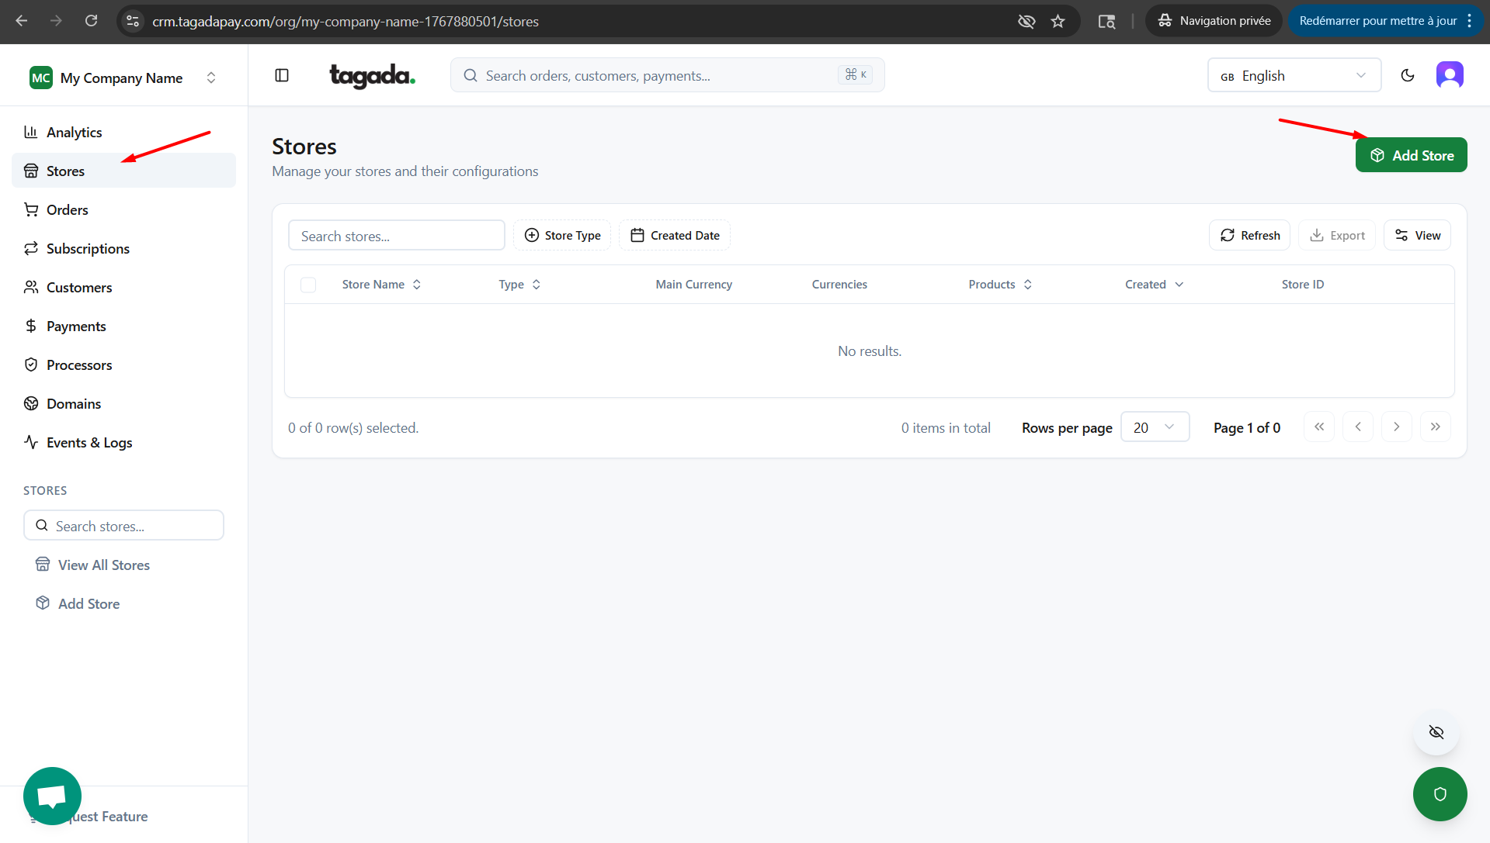Click the green shield floating button
The width and height of the screenshot is (1490, 843).
pos(1440,793)
